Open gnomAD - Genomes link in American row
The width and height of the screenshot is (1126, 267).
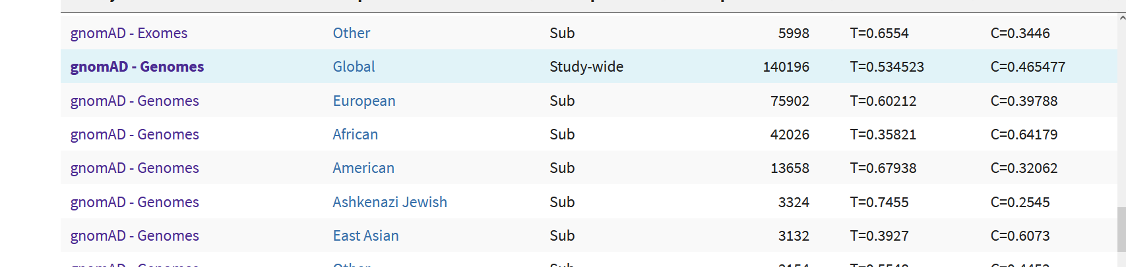click(x=135, y=168)
